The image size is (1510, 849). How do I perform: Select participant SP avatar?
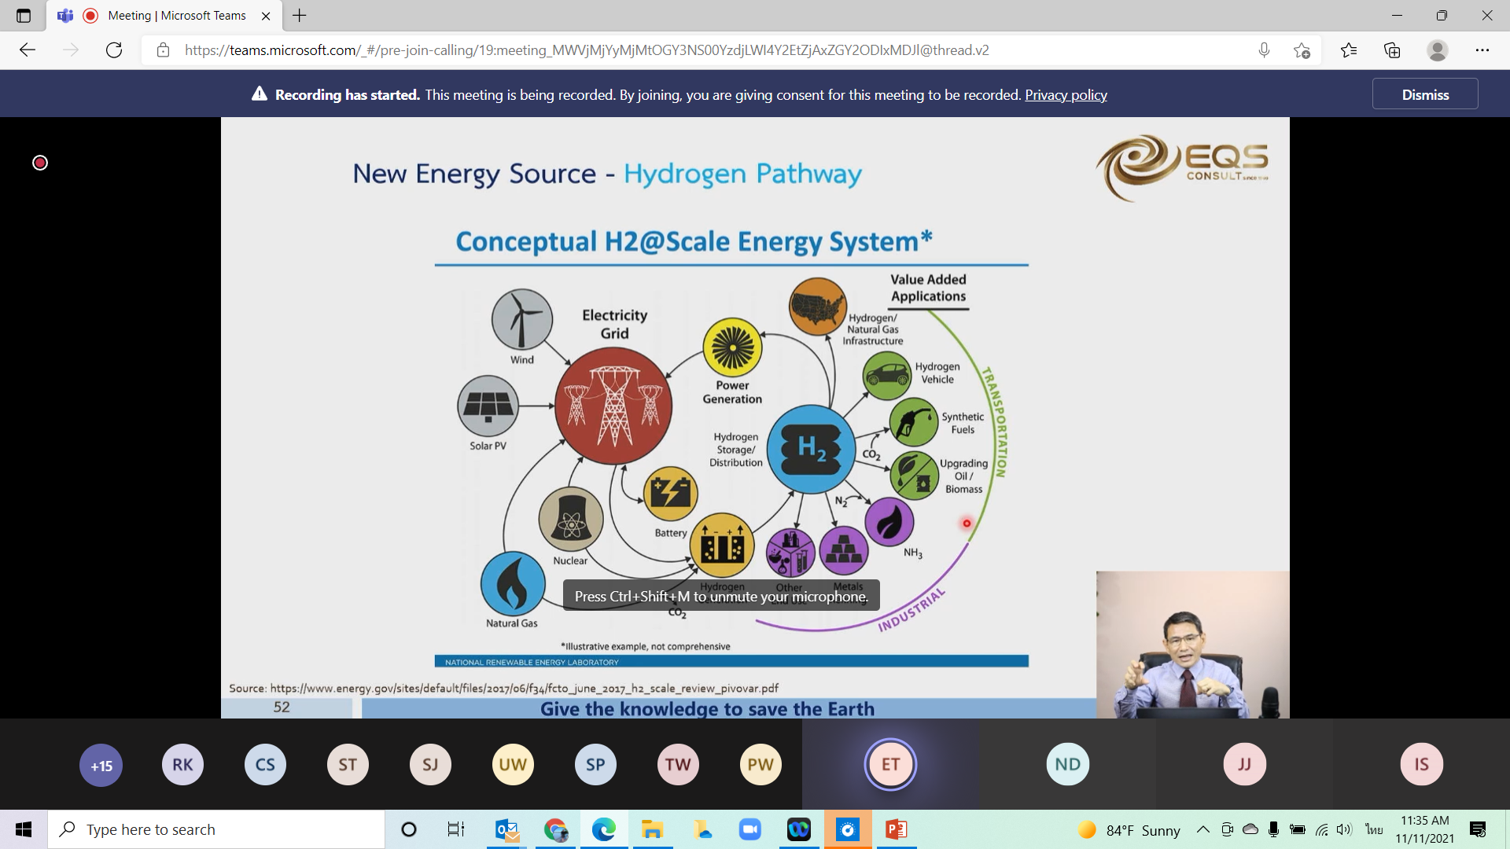(x=595, y=765)
